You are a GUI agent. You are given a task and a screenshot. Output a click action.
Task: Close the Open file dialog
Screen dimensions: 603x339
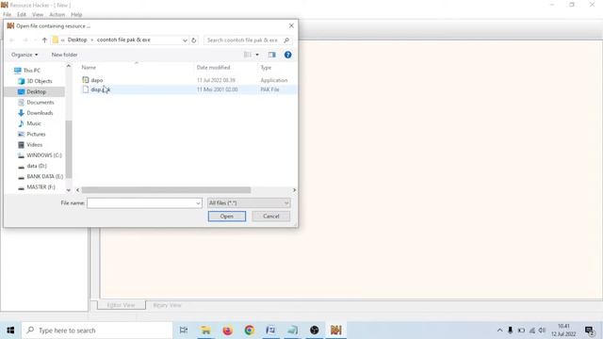(291, 25)
